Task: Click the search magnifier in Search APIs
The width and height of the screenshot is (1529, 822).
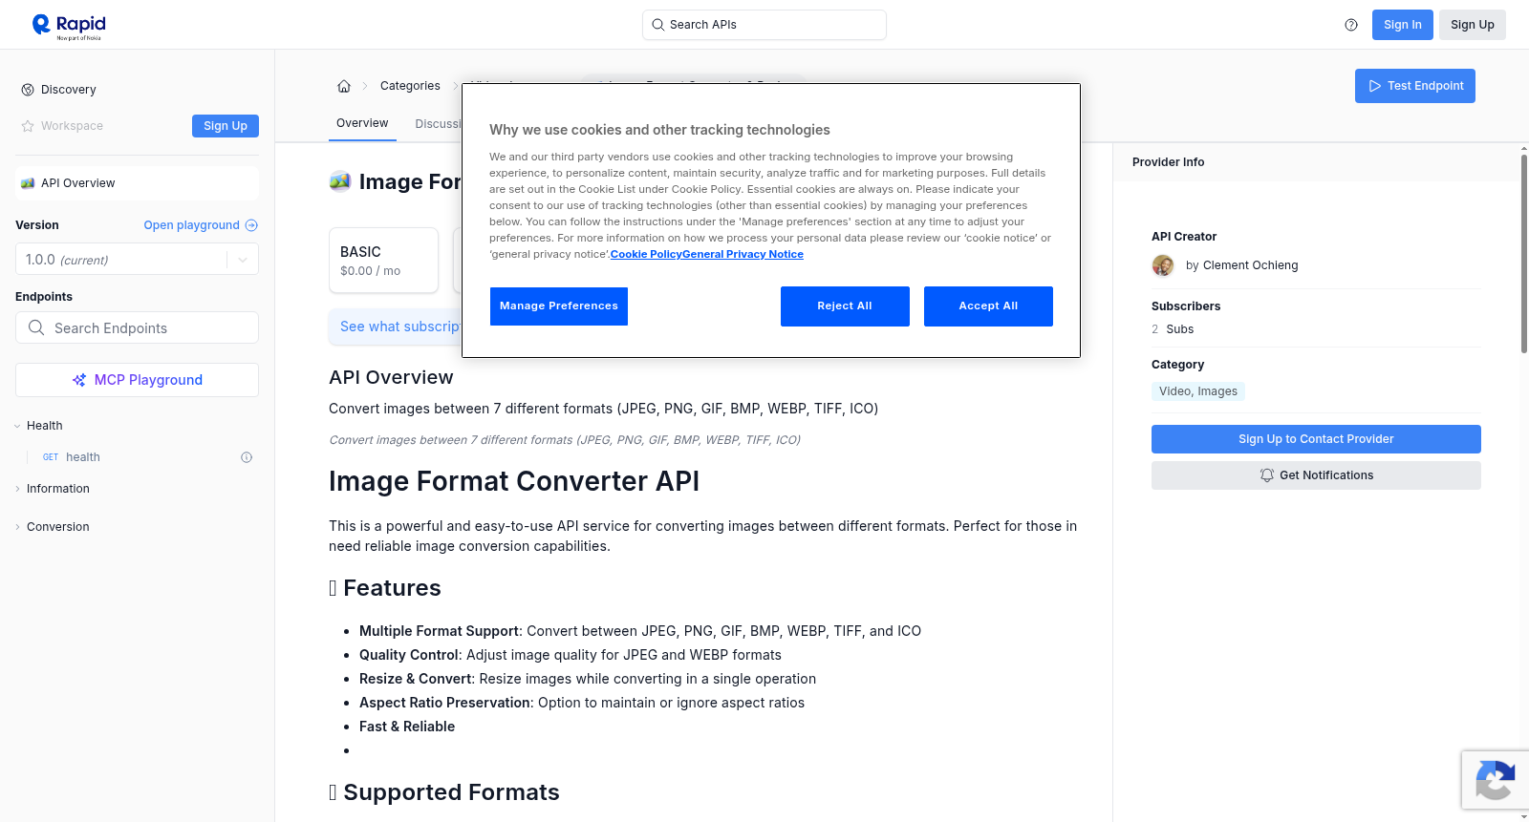Action: pos(657,25)
